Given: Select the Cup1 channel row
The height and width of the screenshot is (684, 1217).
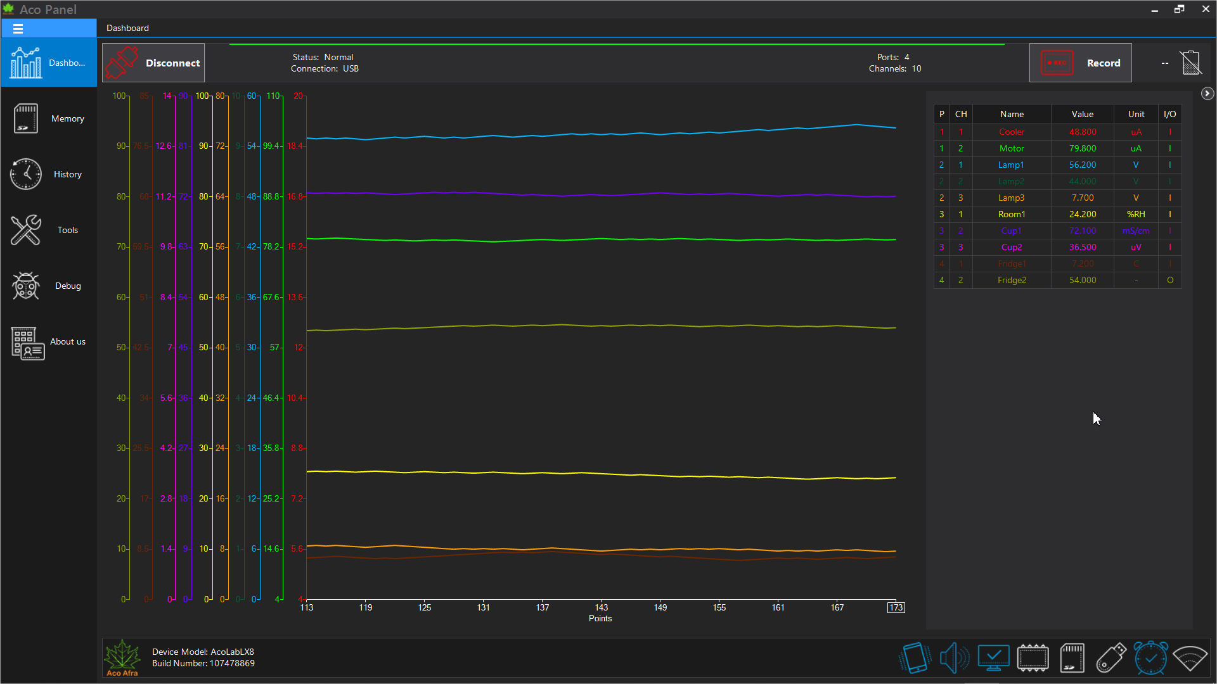Looking at the screenshot, I should (1057, 231).
